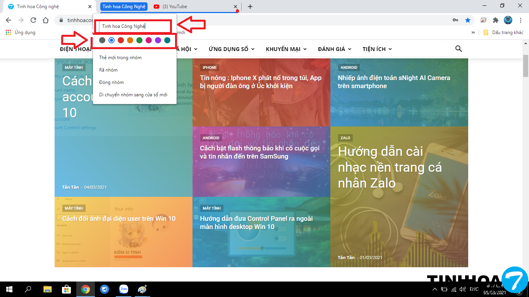This screenshot has width=529, height=297.
Task: Select the grey group color option
Action: [x=102, y=40]
